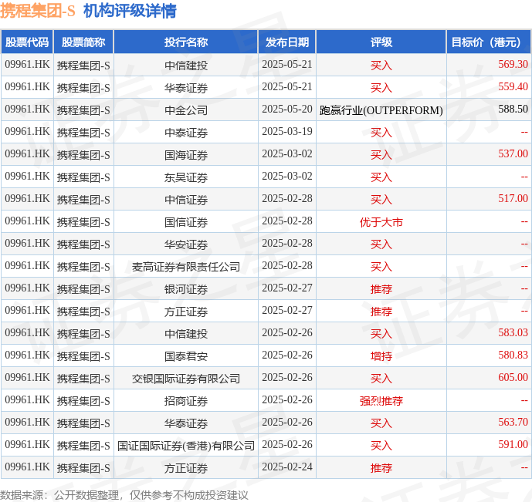
Task: Click the 2025-02-28 date in 国信证券 row
Action: 287,221
